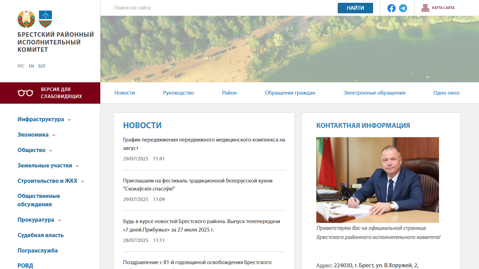Click the Brest district coat of arms
The height and width of the screenshot is (269, 479).
pyautogui.click(x=45, y=19)
